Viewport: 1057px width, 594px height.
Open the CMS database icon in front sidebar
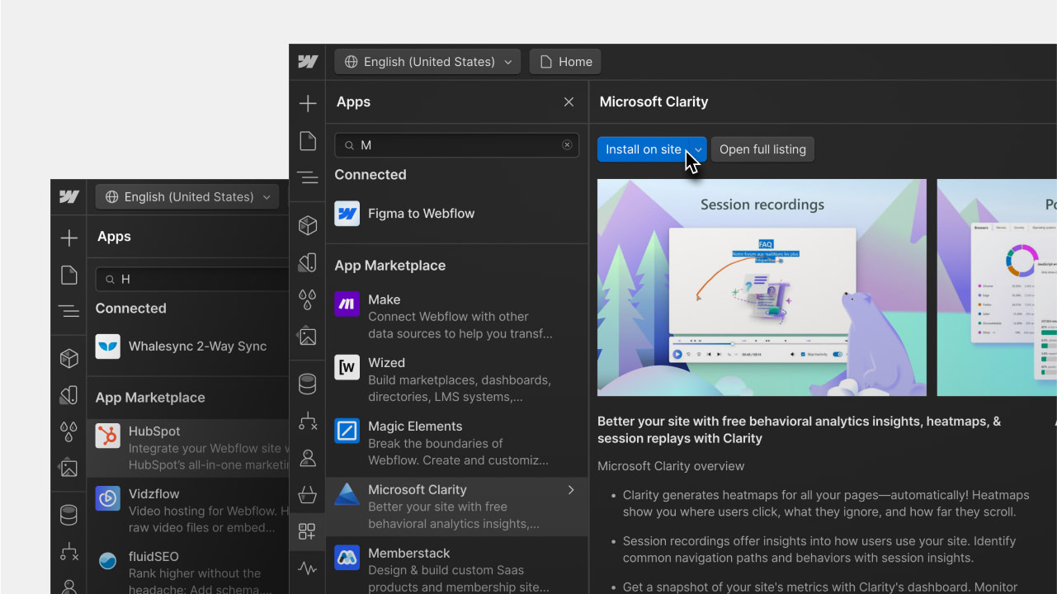click(308, 384)
